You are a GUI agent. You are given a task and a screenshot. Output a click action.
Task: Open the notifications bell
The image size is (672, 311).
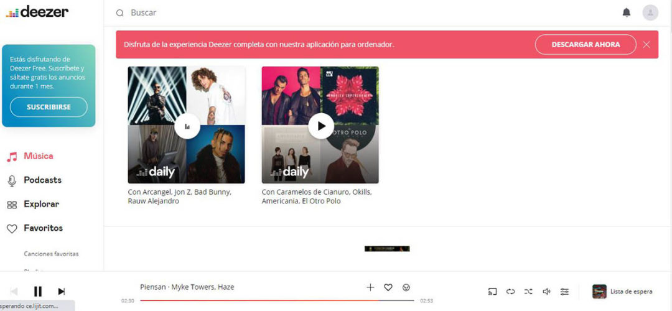[x=627, y=12]
